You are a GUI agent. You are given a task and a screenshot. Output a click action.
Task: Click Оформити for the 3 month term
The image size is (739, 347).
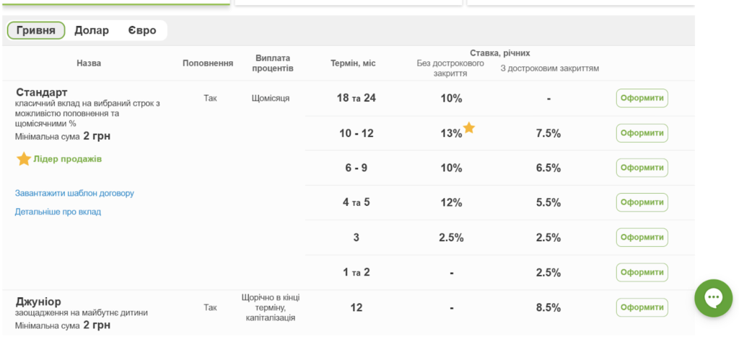pos(642,238)
